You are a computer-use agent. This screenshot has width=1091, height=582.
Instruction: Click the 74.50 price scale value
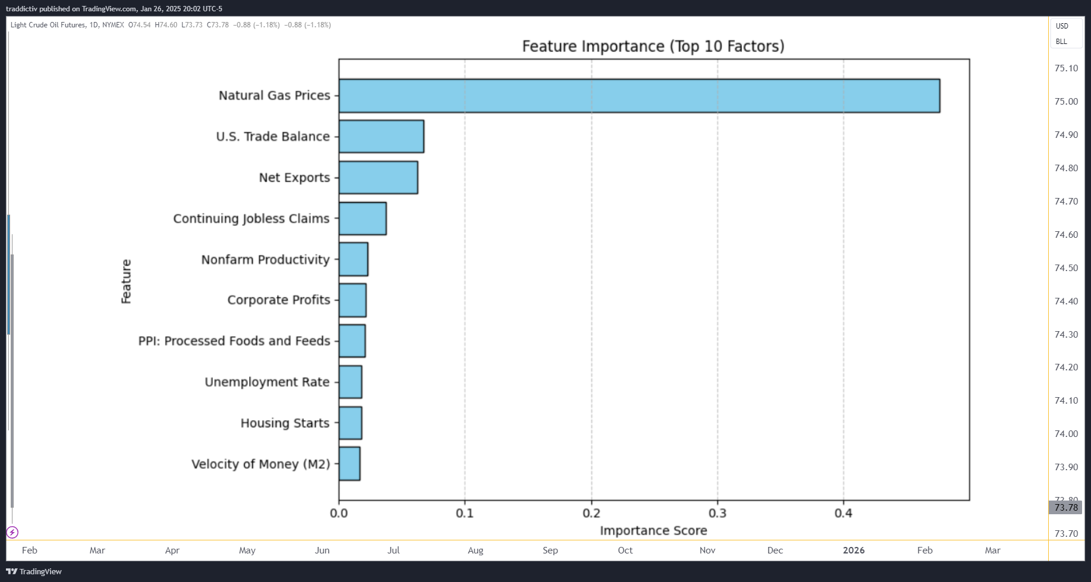pos(1066,268)
